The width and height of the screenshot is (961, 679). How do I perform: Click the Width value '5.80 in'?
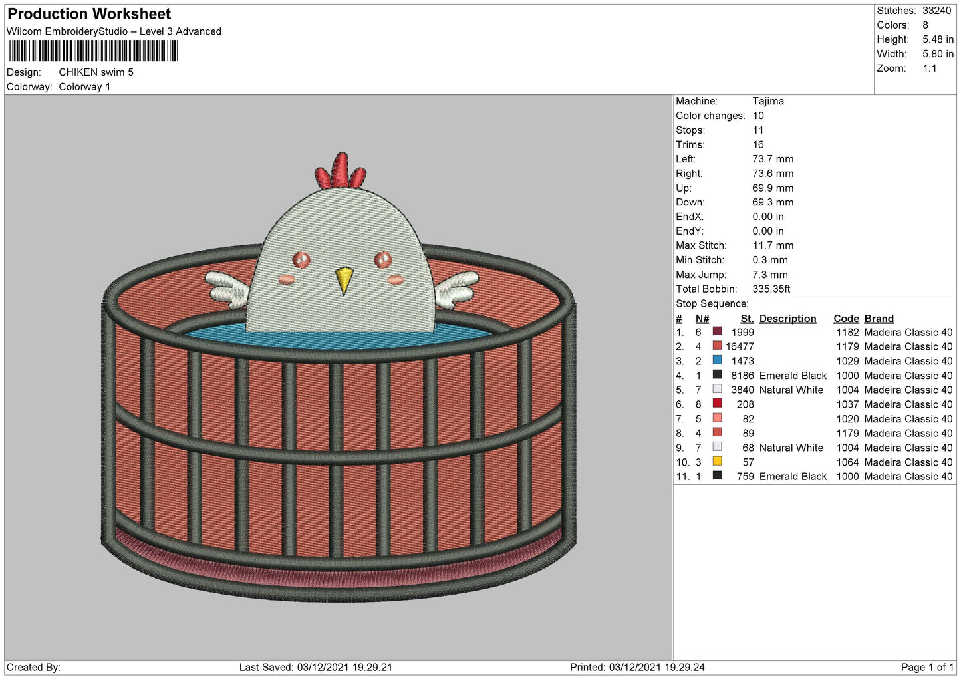938,54
